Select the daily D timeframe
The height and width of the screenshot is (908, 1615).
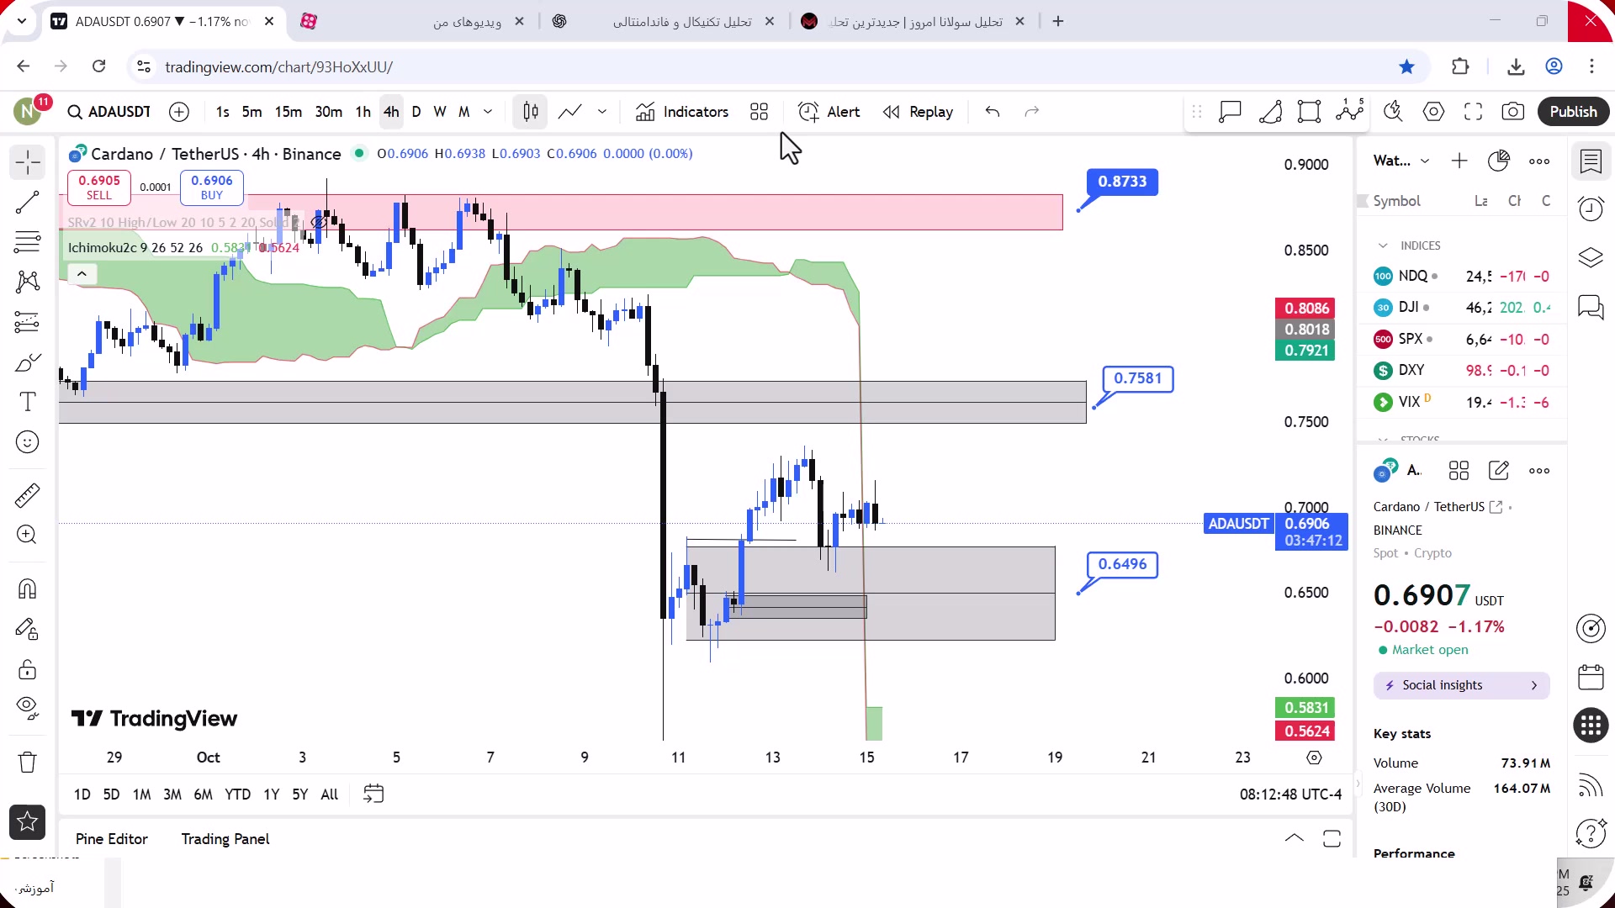click(416, 112)
